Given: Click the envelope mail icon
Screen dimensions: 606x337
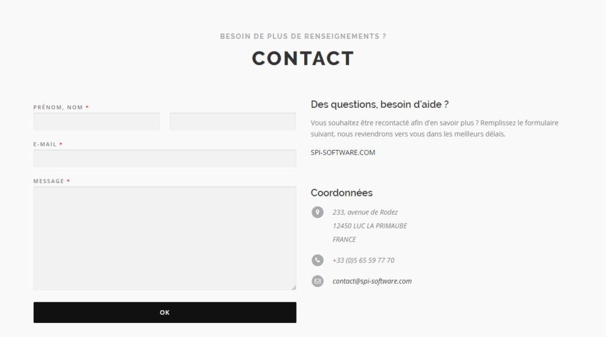Looking at the screenshot, I should [x=317, y=281].
